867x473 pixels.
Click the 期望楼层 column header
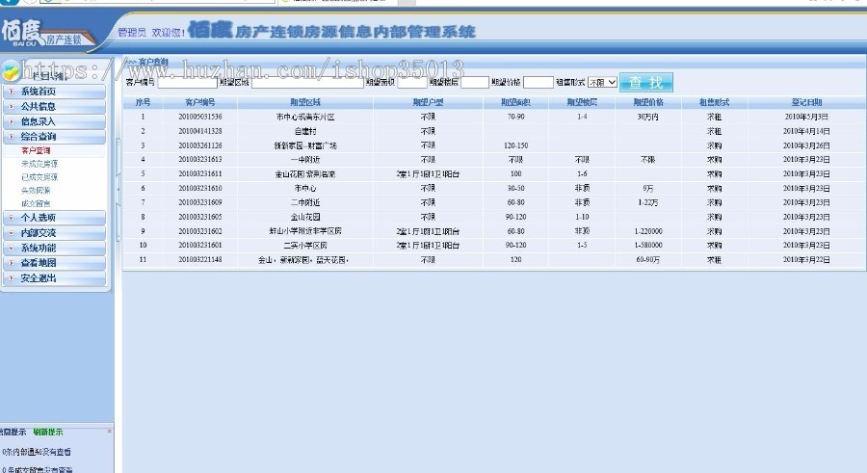tap(582, 102)
